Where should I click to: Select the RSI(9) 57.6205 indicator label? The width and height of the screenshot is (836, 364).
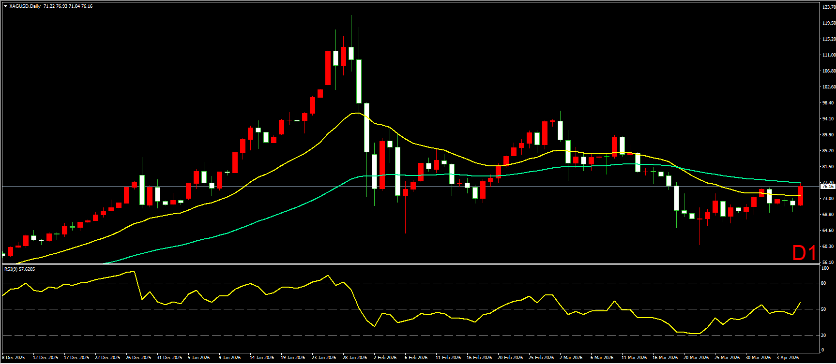coord(20,269)
